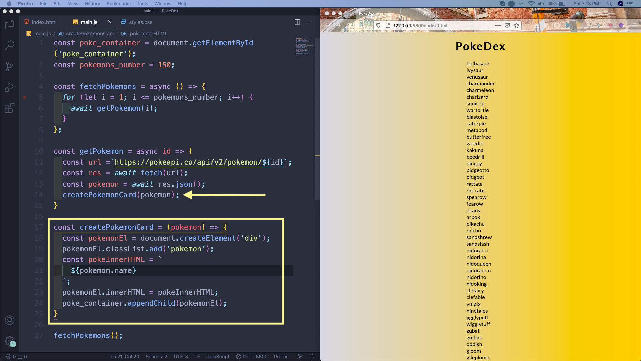
Task: Change the JavaScript language mode
Action: [218, 357]
